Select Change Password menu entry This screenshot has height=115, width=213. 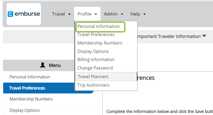point(95,68)
